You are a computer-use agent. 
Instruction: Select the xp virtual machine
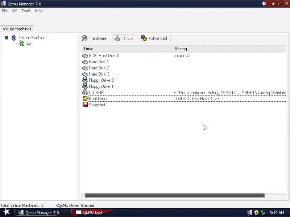(x=29, y=43)
